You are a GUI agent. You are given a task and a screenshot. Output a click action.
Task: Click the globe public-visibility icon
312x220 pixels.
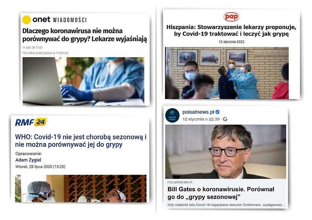(225, 119)
